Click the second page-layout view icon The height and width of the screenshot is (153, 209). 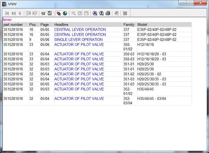[x=86, y=13]
